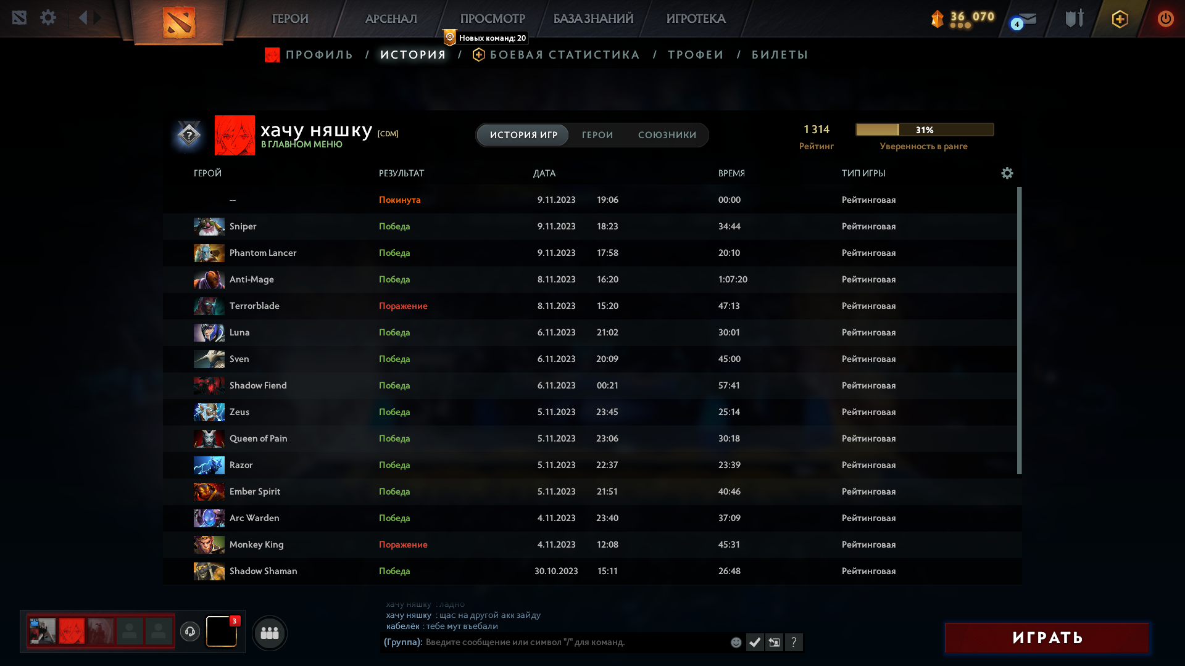1185x666 pixels.
Task: Open the friends party group icon
Action: [x=270, y=633]
